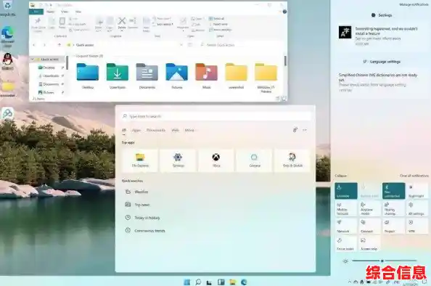The height and width of the screenshot is (286, 431).
Task: Click the Type here to search box
Action: (216, 116)
